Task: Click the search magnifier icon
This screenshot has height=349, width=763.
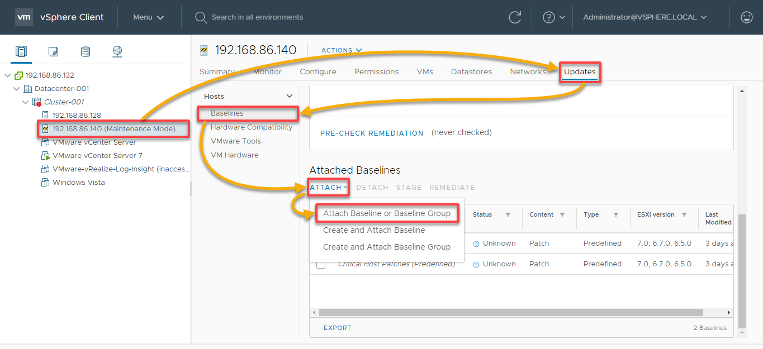Action: (201, 17)
